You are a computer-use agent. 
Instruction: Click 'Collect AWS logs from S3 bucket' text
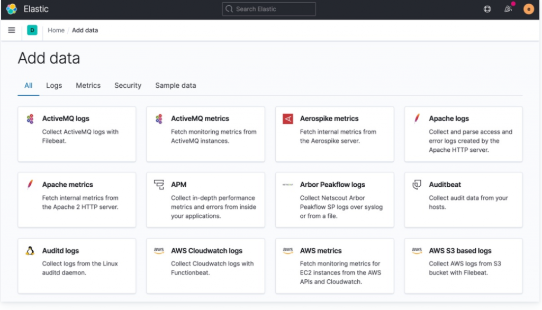pyautogui.click(x=465, y=268)
